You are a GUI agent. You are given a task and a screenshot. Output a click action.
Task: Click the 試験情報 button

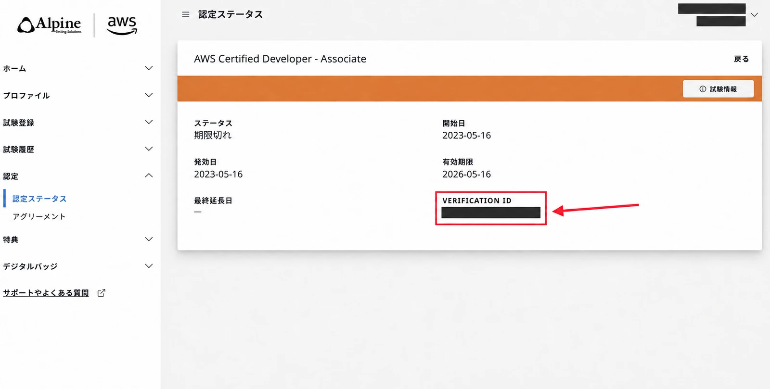pos(718,89)
